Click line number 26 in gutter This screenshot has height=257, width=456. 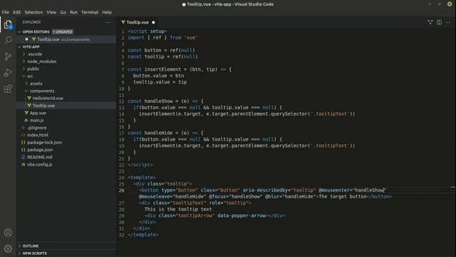[x=121, y=191]
